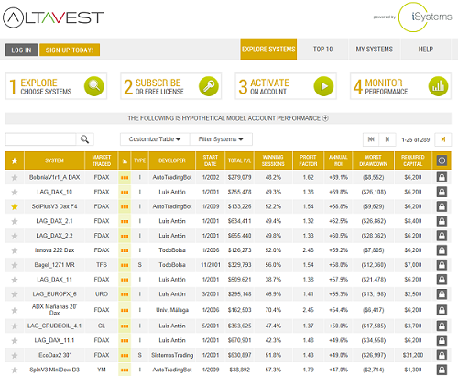
Task: Open the Top 10 tab
Action: 322,49
